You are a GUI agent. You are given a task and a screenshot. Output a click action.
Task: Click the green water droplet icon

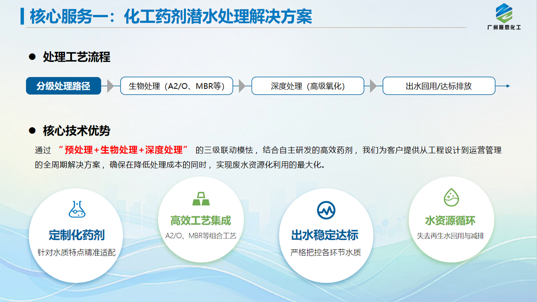coord(451,198)
